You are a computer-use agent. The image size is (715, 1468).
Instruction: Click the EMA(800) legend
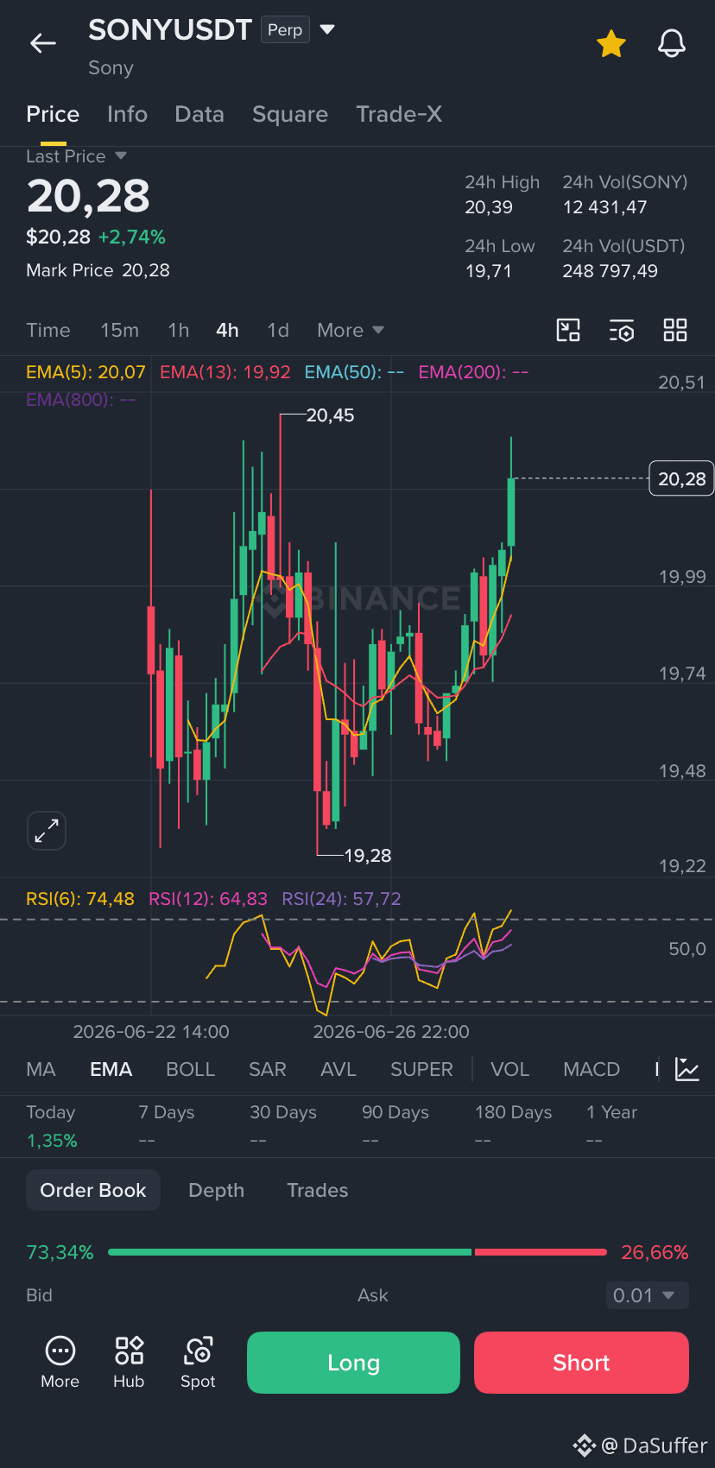pos(81,400)
